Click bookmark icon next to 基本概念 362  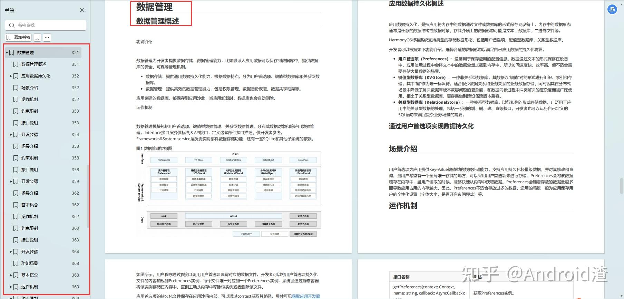pos(16,205)
